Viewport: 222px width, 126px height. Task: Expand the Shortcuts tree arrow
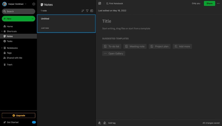(2, 31)
